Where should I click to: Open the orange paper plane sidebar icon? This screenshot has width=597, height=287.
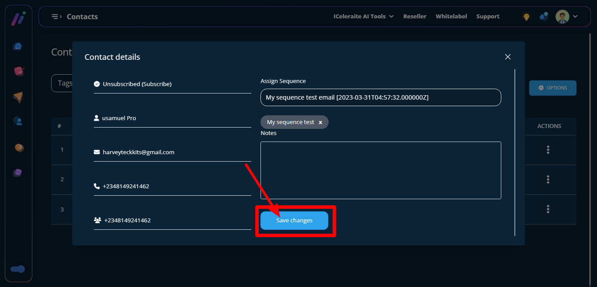click(18, 97)
